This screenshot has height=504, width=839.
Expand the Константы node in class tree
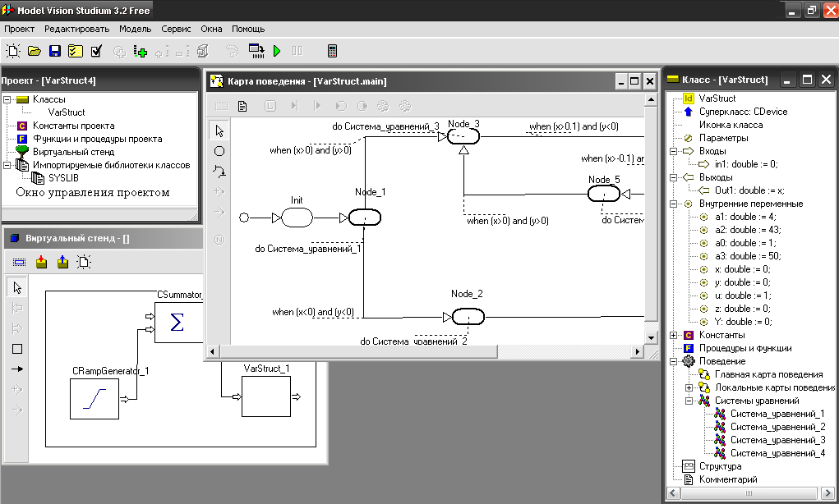pos(674,335)
